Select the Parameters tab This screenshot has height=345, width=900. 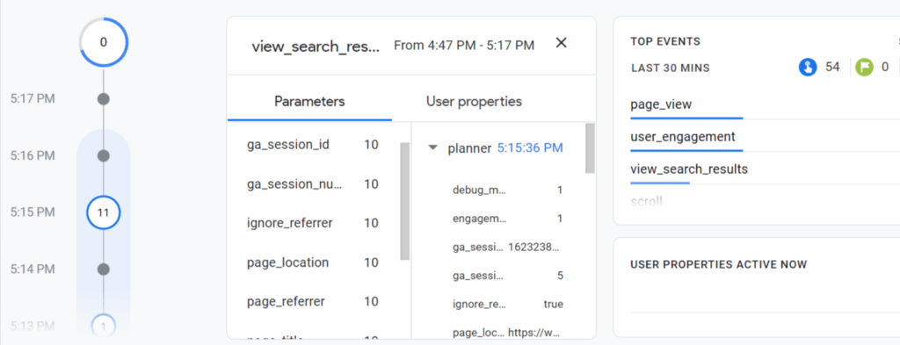(x=309, y=102)
